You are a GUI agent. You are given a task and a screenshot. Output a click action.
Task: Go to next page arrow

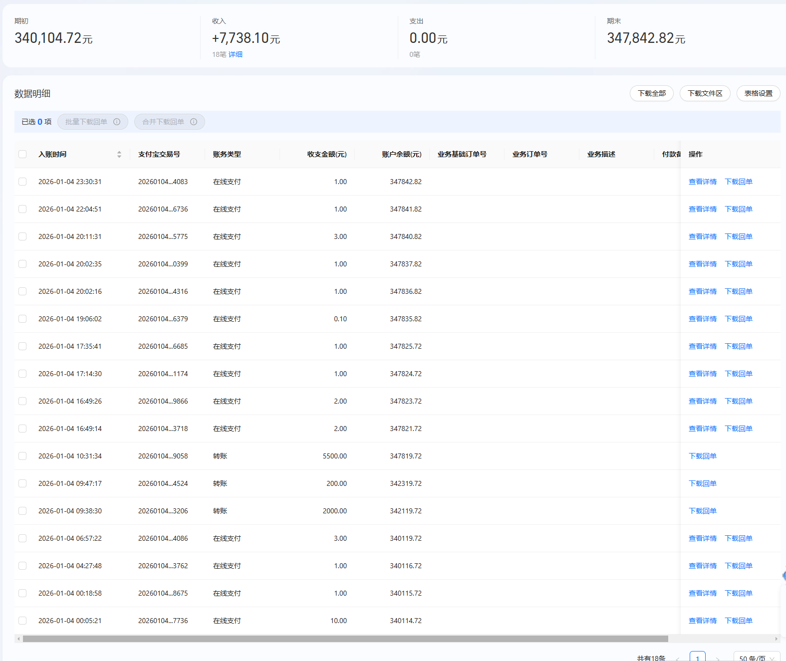(717, 658)
